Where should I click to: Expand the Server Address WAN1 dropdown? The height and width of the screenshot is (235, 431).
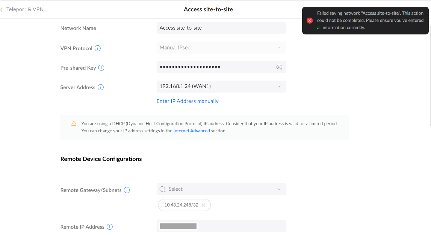(x=278, y=87)
